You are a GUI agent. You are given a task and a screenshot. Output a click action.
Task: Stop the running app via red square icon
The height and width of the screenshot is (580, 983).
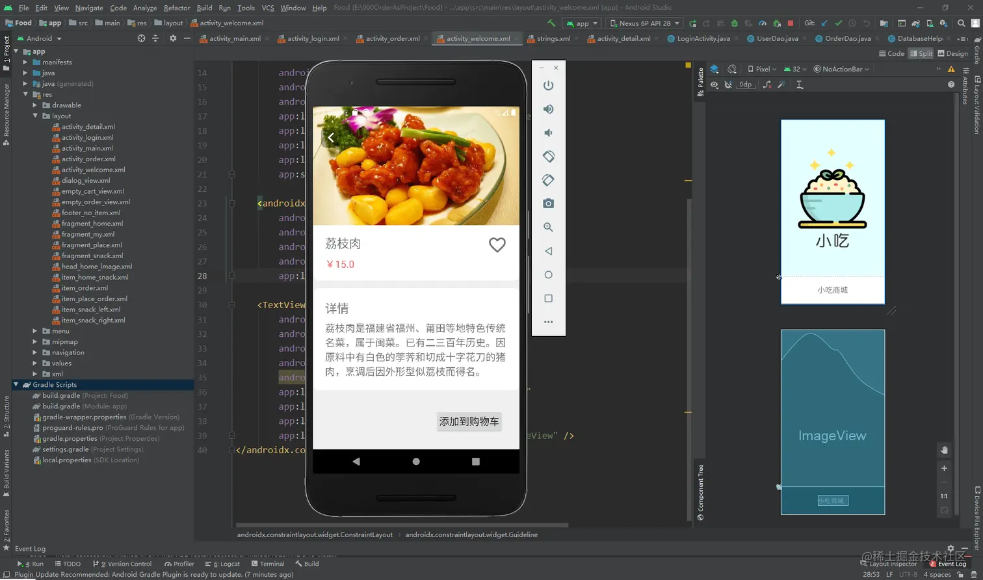click(791, 23)
